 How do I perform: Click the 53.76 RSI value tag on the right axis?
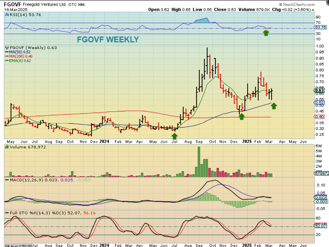pyautogui.click(x=321, y=27)
